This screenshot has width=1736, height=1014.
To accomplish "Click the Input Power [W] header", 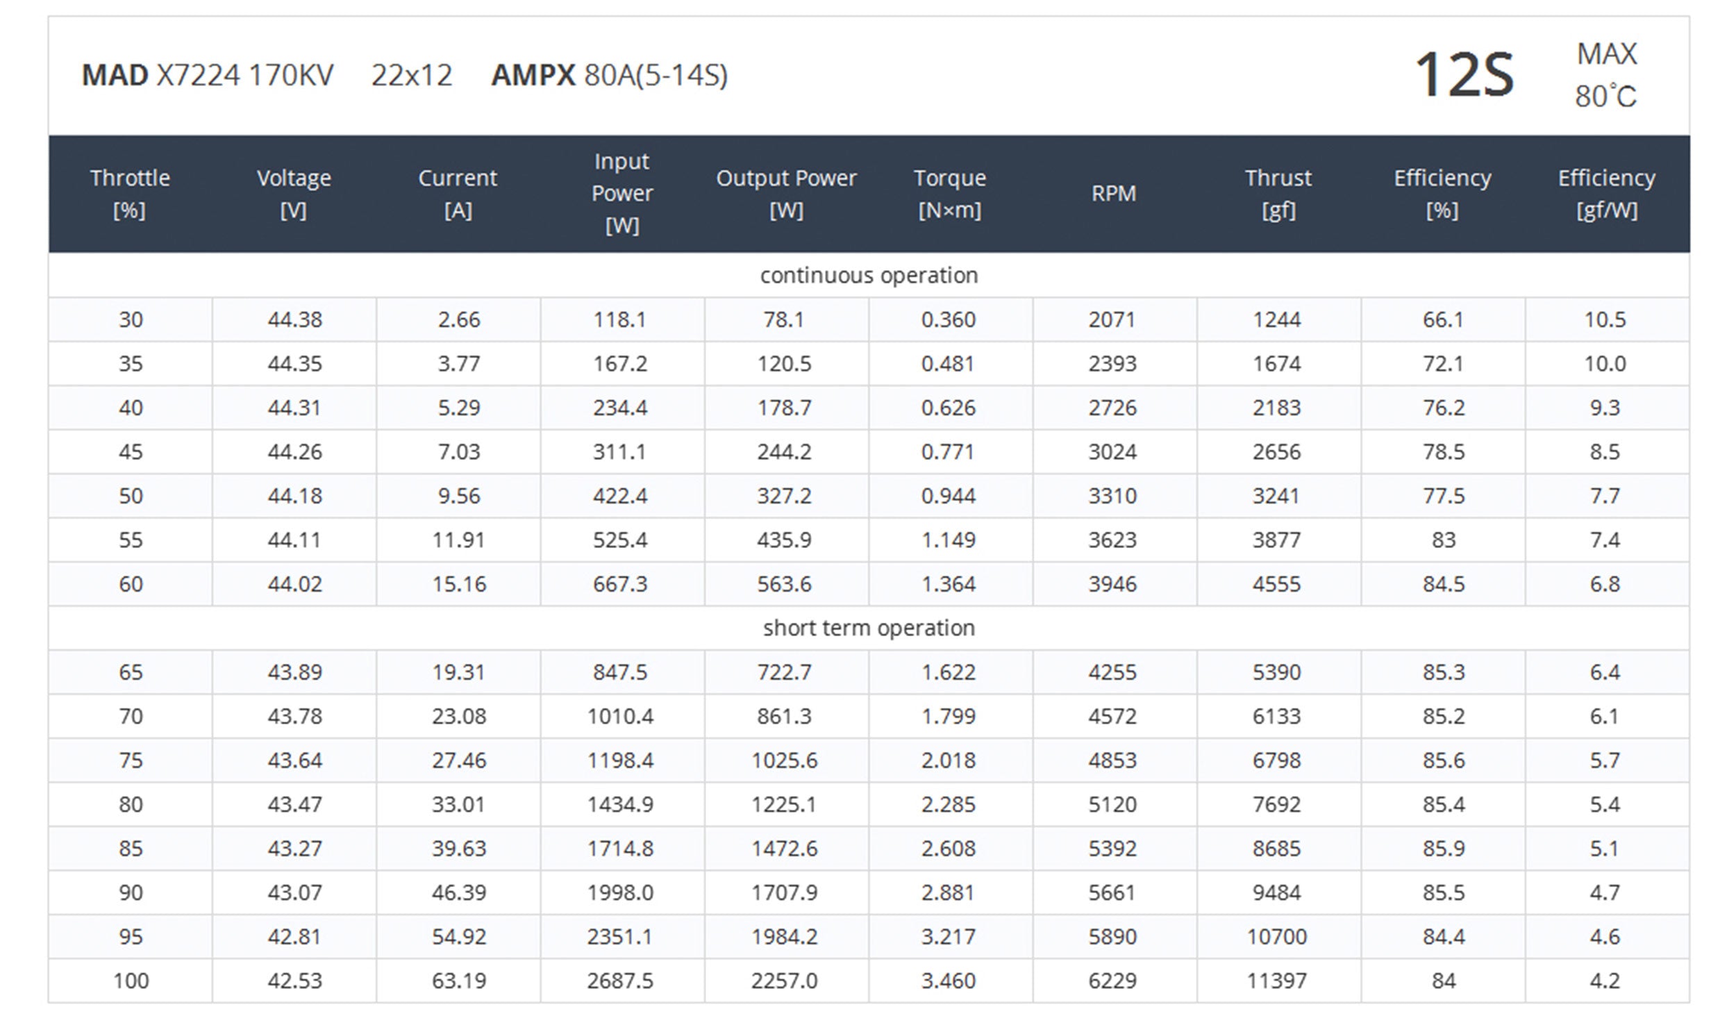I will pos(621,194).
